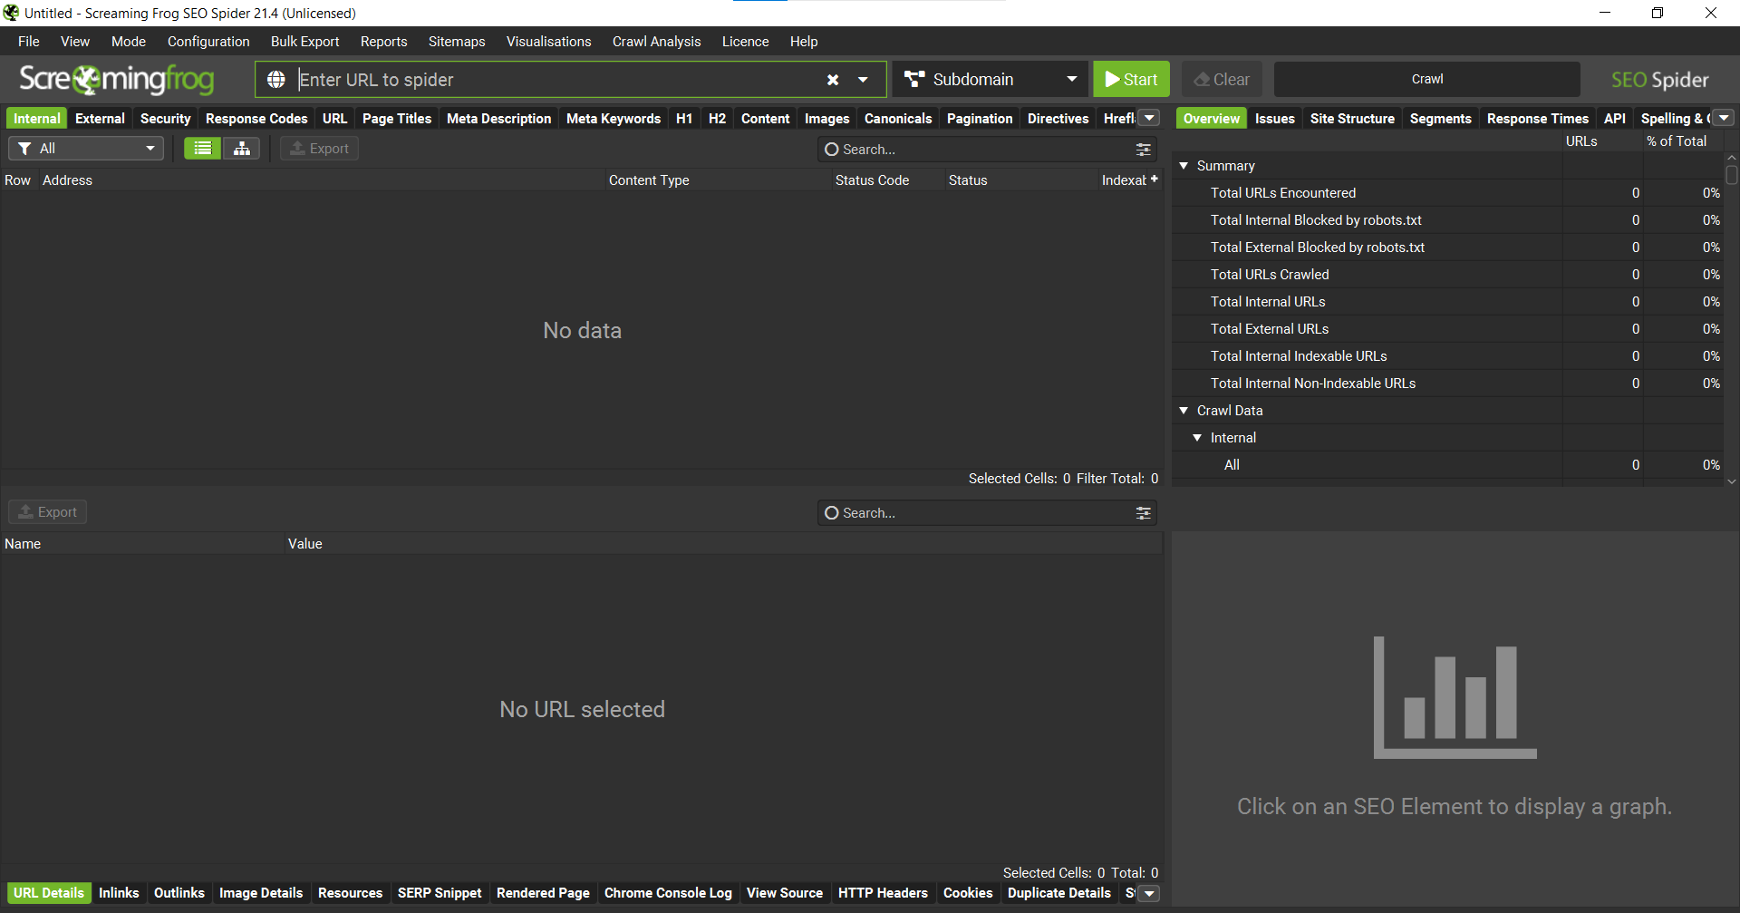Switch to the Meta Description tab
Screen dimensions: 1740x913
(498, 119)
